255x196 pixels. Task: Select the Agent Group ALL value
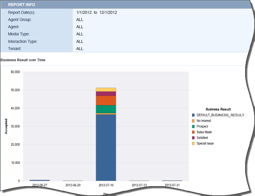click(x=80, y=20)
